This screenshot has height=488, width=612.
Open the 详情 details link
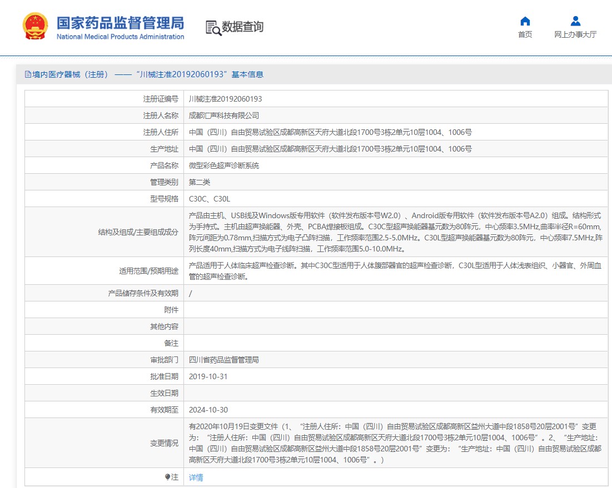pos(196,477)
